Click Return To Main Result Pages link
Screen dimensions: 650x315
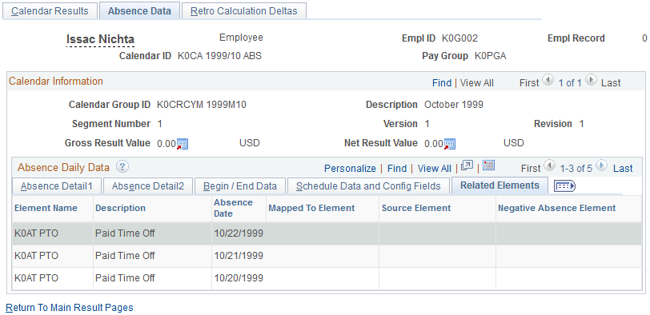(69, 308)
